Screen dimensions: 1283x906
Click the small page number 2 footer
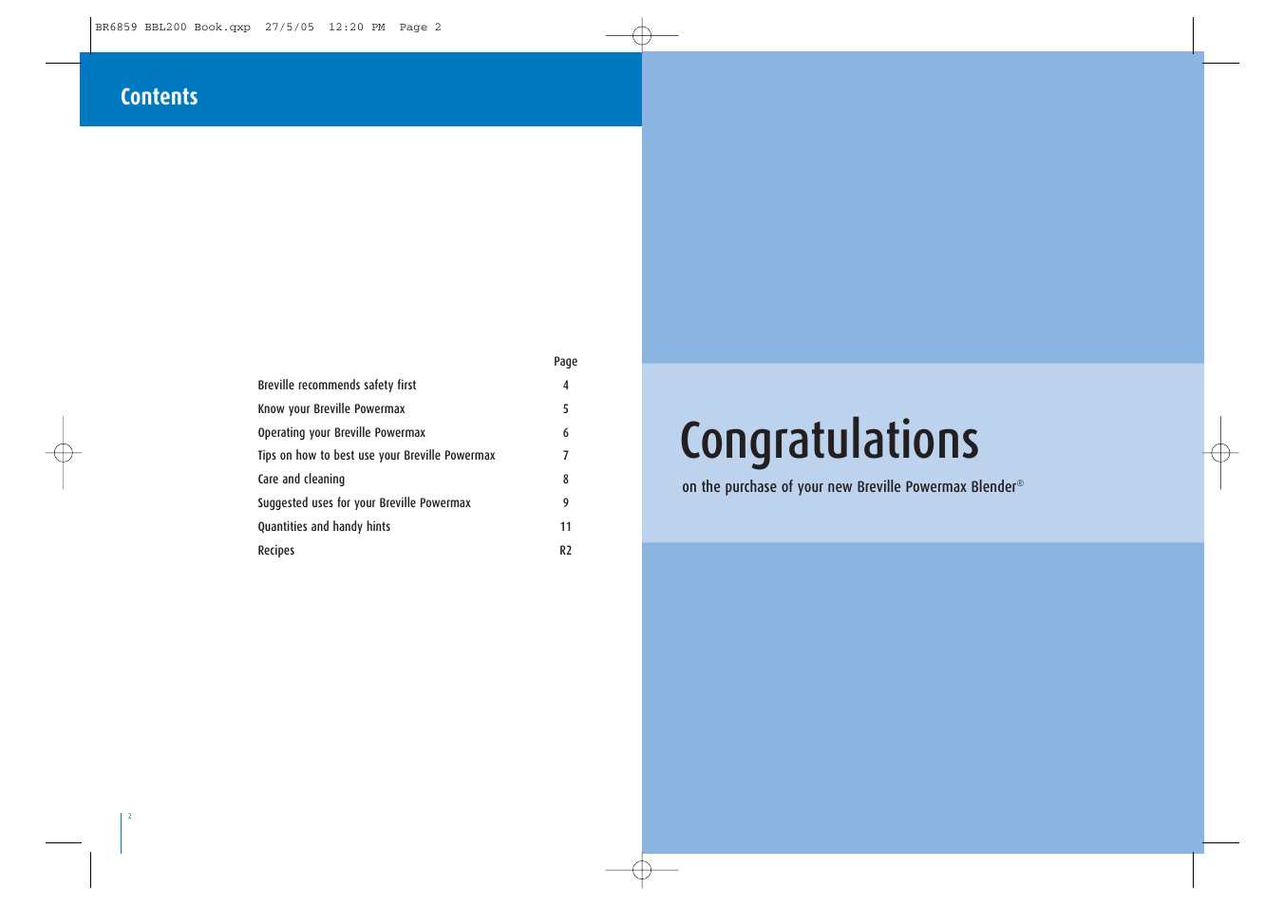click(130, 817)
